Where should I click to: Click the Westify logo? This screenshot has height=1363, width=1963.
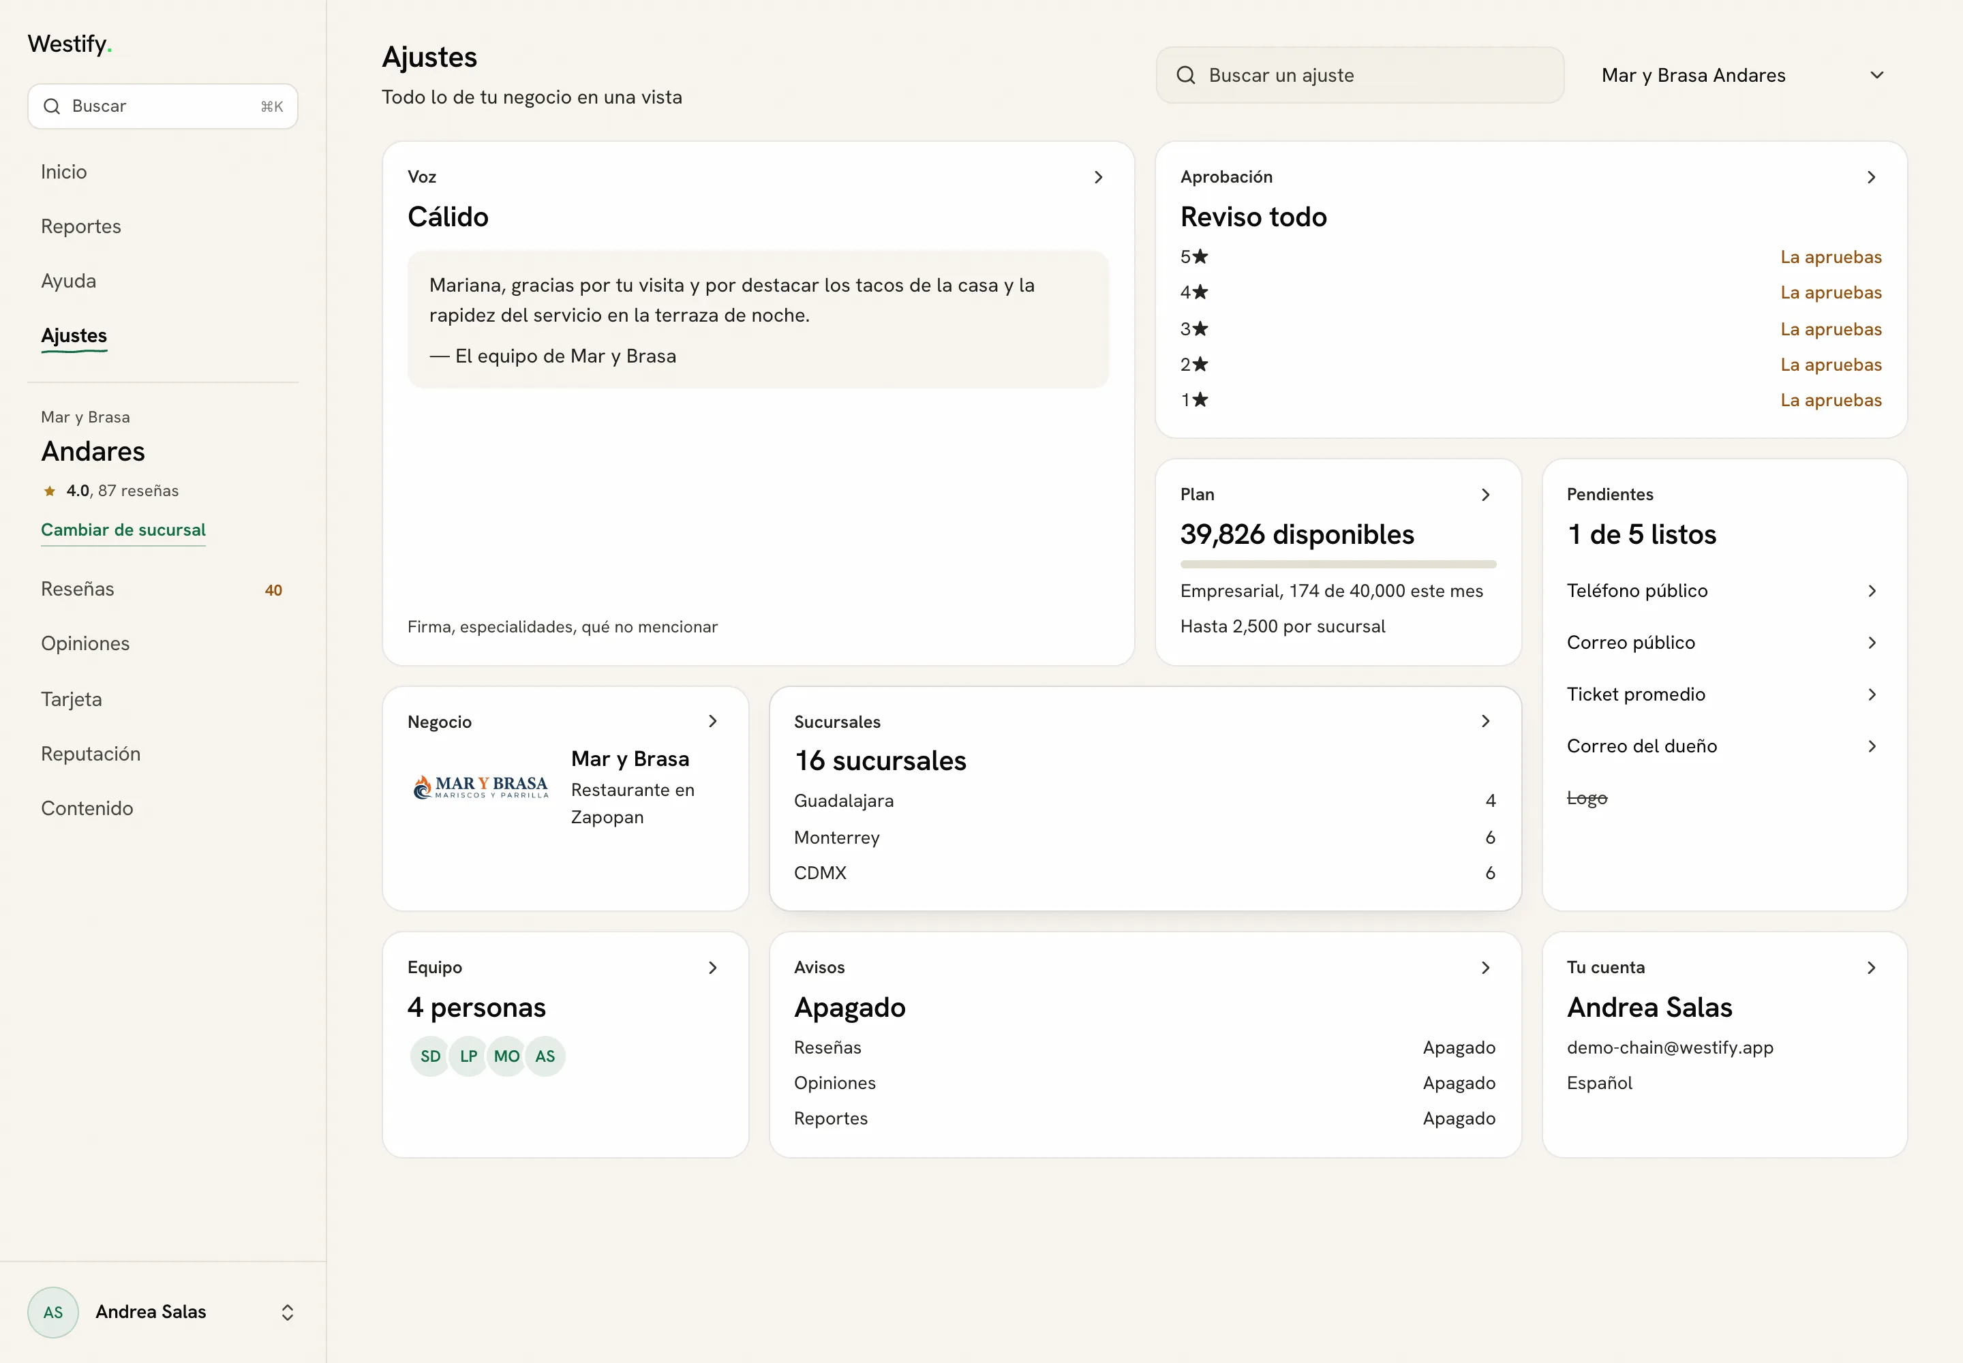click(x=70, y=44)
